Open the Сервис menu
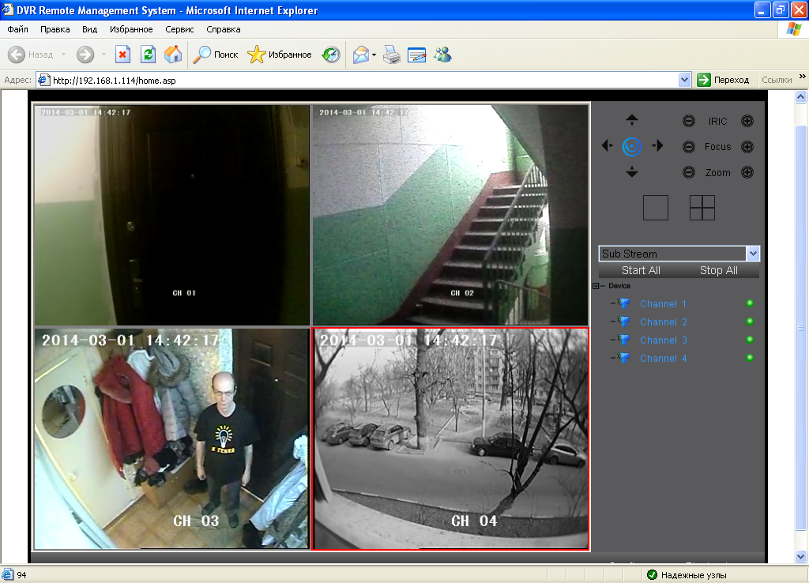Screen dimensions: 809x583 pyautogui.click(x=179, y=29)
